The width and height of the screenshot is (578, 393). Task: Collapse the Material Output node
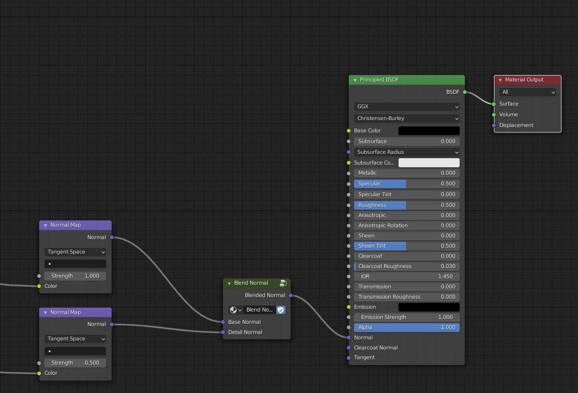tap(500, 80)
